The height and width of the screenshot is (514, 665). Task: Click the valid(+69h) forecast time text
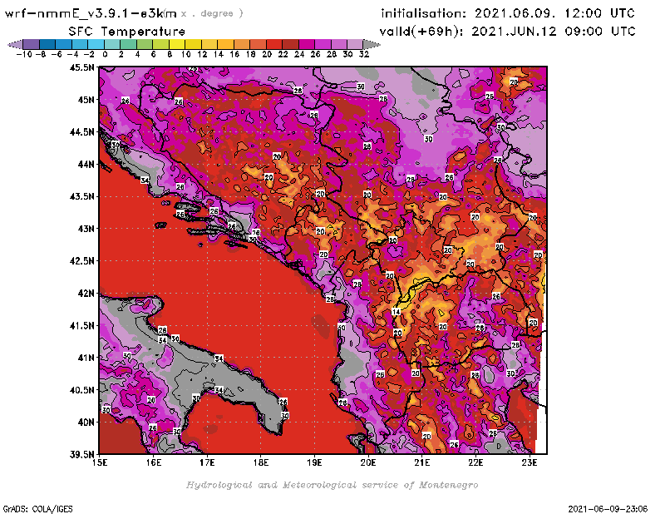coord(508,31)
